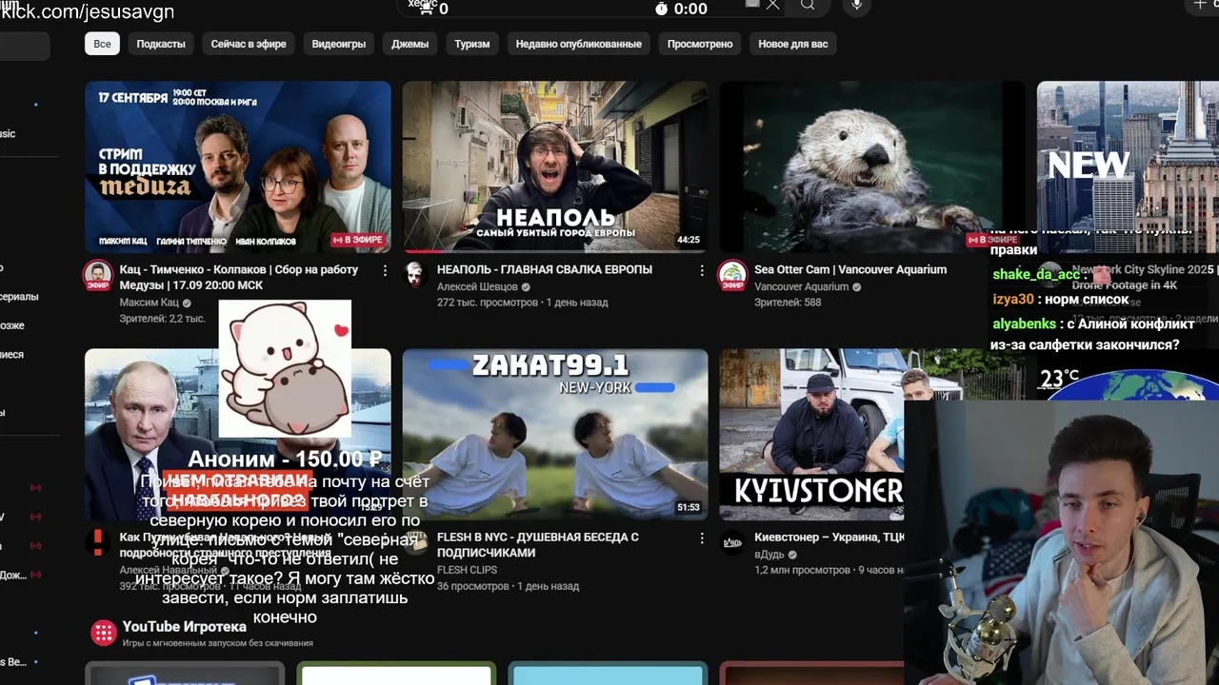Go to the Максим Кац channel name
The height and width of the screenshot is (685, 1219).
click(149, 303)
